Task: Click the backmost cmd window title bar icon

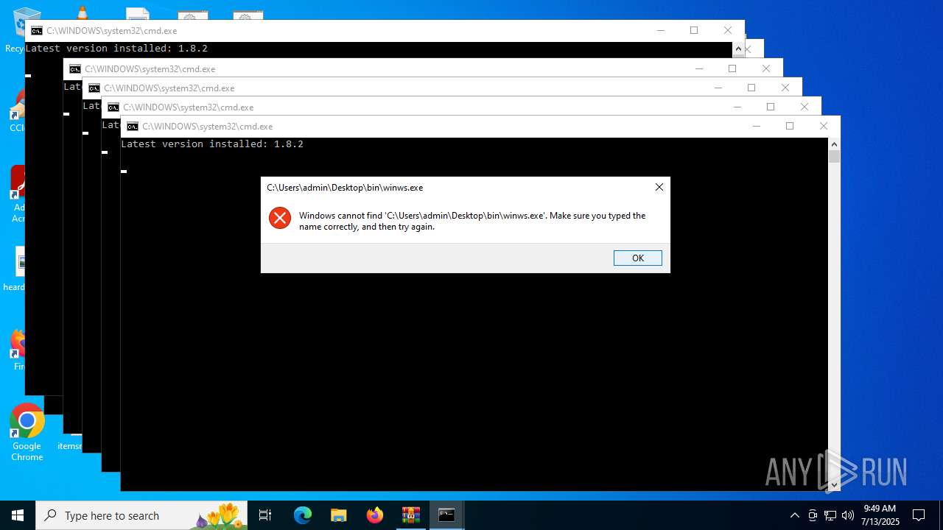Action: tap(37, 31)
